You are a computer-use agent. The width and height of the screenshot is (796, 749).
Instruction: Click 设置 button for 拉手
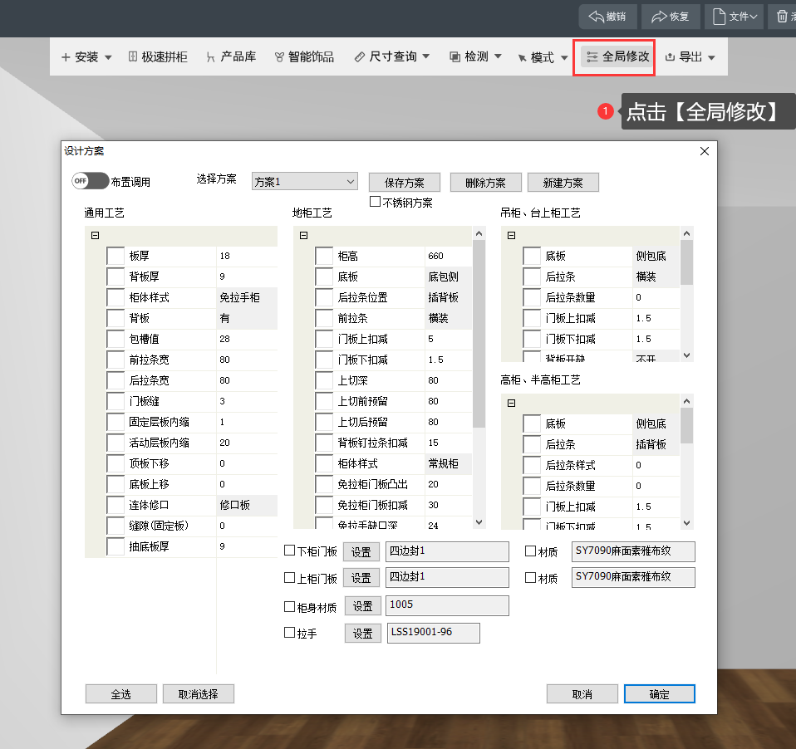click(x=362, y=634)
